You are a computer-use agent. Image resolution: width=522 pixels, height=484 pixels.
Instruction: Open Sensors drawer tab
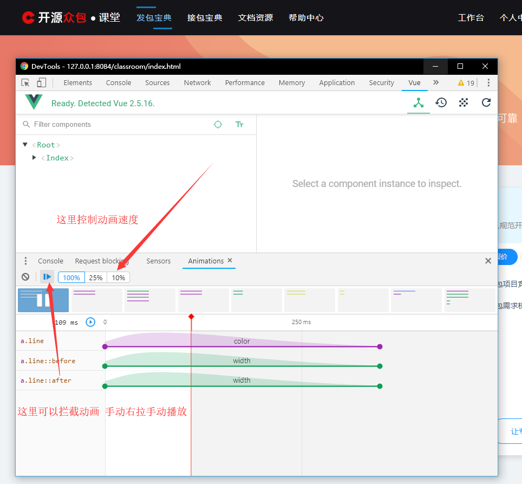coord(159,261)
